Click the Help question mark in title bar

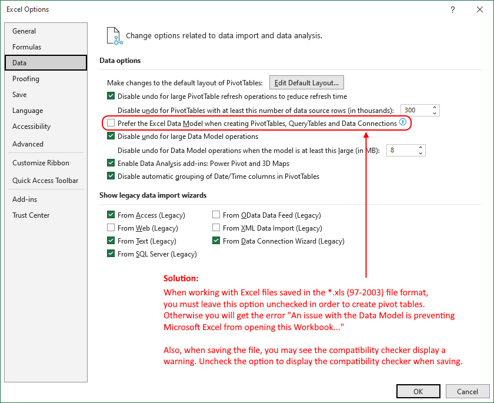452,9
